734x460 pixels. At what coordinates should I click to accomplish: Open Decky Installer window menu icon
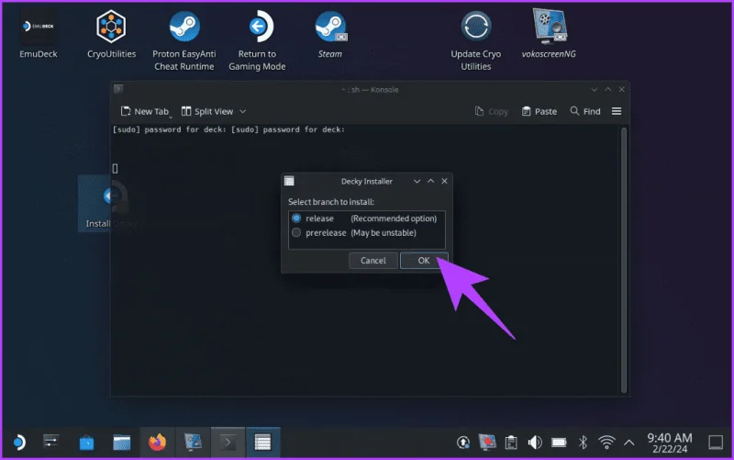click(x=289, y=181)
